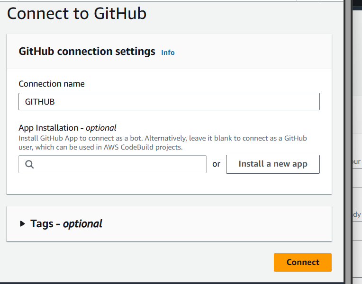
Task: Click the orange Connect button
Action: coord(303,262)
